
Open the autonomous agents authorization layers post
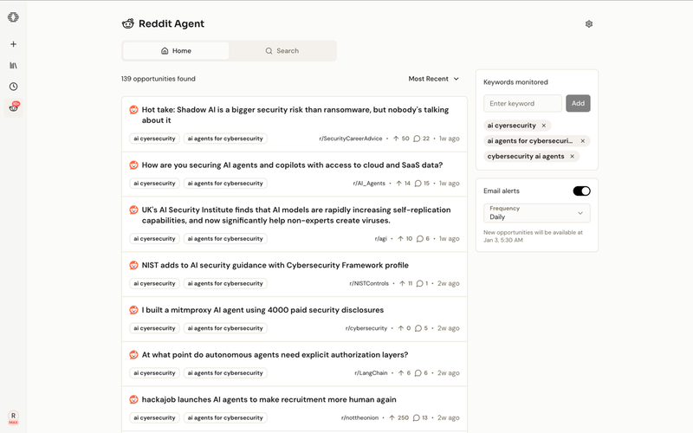point(275,355)
